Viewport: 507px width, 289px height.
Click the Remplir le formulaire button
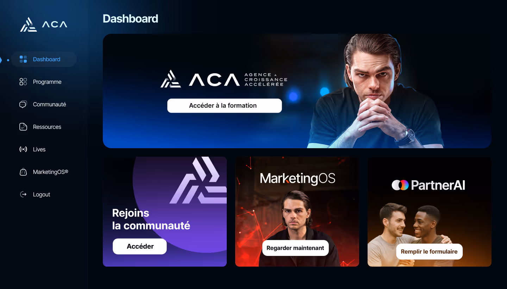(x=429, y=251)
